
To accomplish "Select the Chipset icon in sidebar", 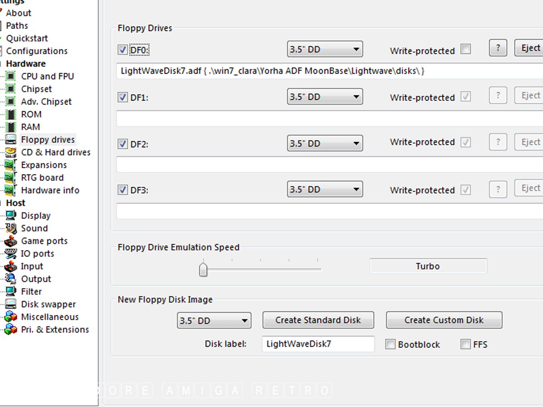I will pos(11,89).
